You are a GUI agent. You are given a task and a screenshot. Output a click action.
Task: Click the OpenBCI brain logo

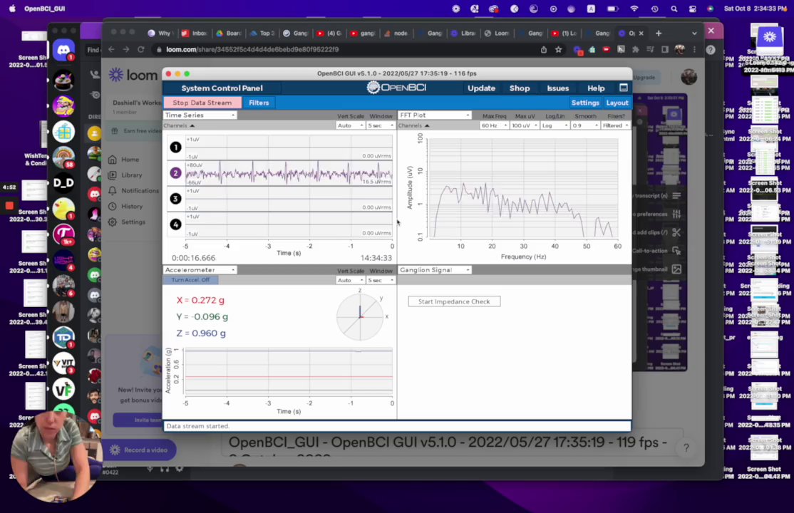[x=373, y=88]
